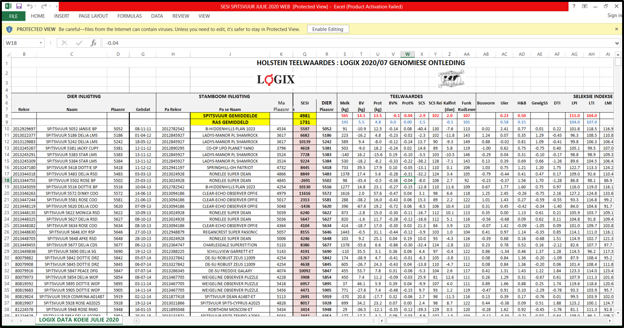
Task: Click the Insert Function fx icon
Action: (x=93, y=43)
